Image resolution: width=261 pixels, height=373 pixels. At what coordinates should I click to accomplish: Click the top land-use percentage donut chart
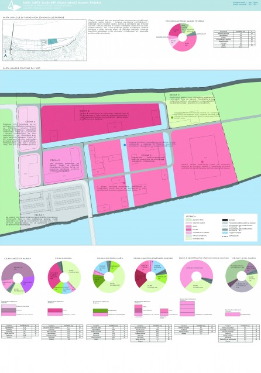pyautogui.click(x=183, y=37)
